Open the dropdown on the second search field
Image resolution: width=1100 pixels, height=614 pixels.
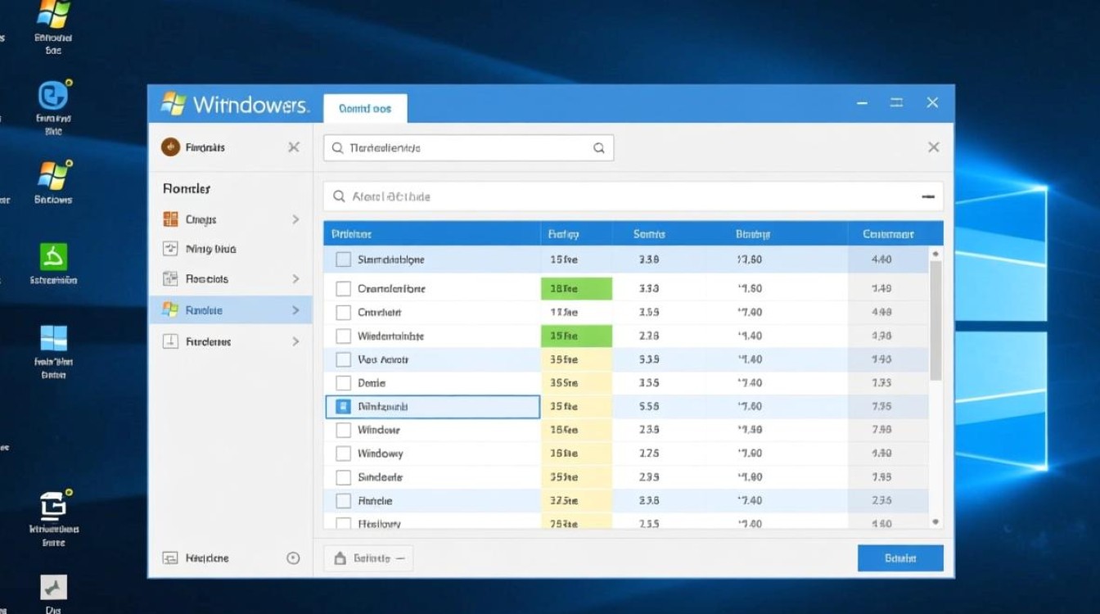(927, 196)
